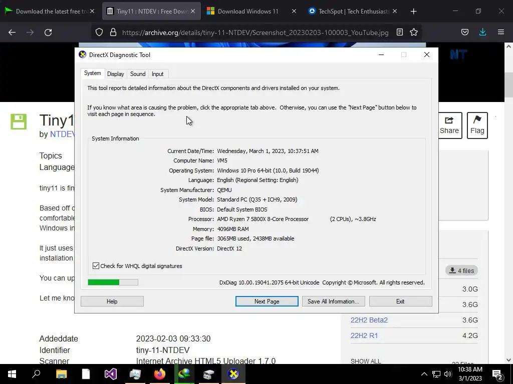
Task: Open the notification center icon
Action: pyautogui.click(x=497, y=374)
